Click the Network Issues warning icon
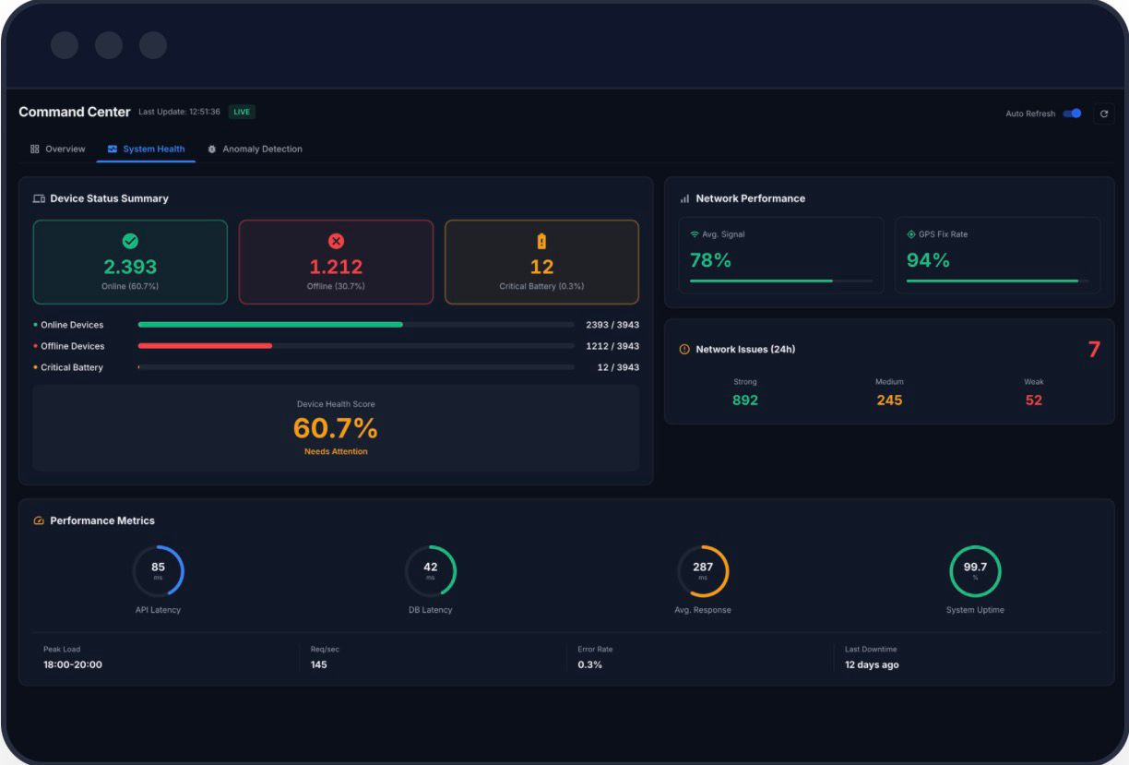 pos(684,350)
